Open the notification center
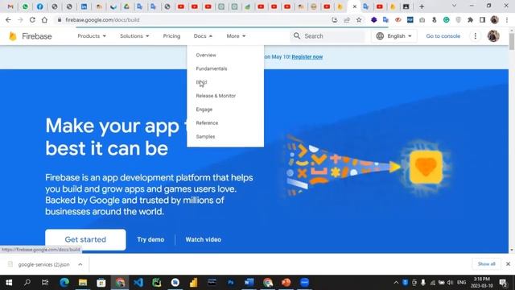 coord(503,283)
